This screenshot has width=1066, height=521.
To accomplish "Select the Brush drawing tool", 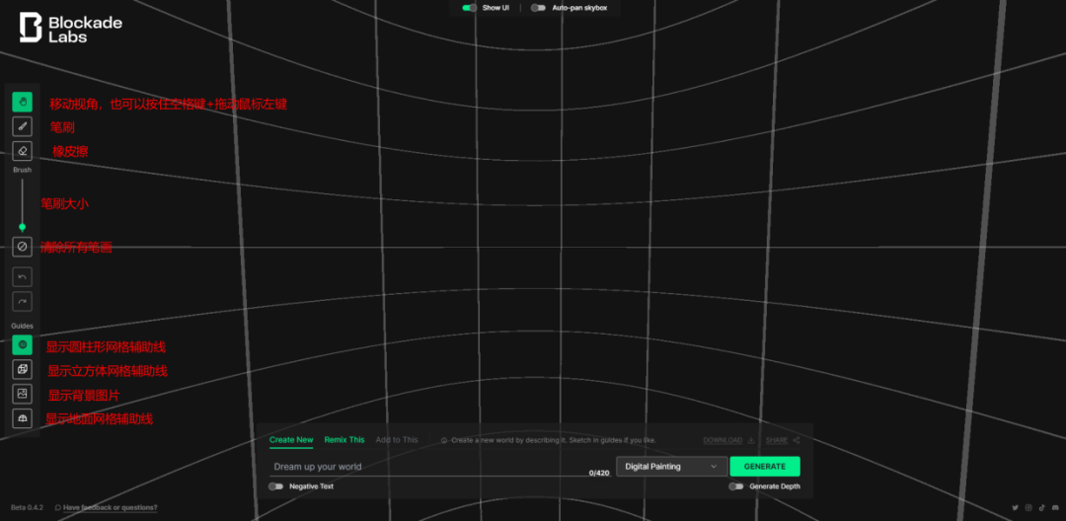I will click(x=22, y=126).
